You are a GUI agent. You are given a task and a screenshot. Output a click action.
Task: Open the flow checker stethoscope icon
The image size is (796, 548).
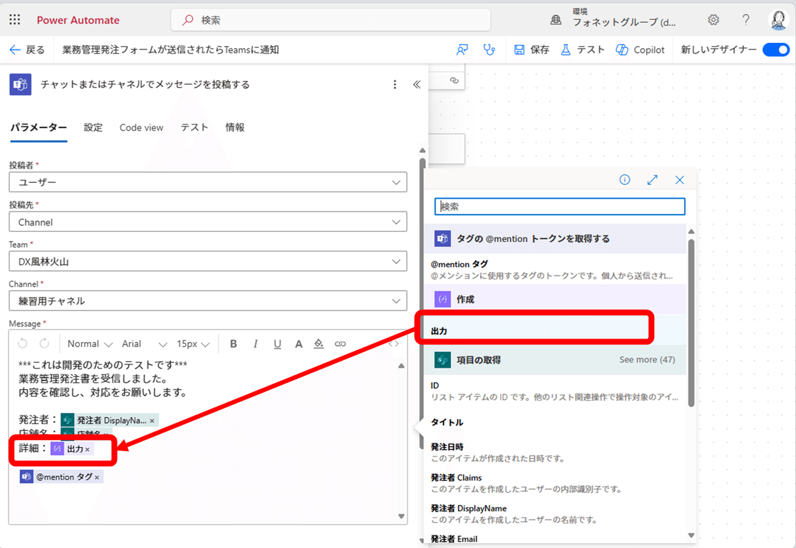click(490, 50)
